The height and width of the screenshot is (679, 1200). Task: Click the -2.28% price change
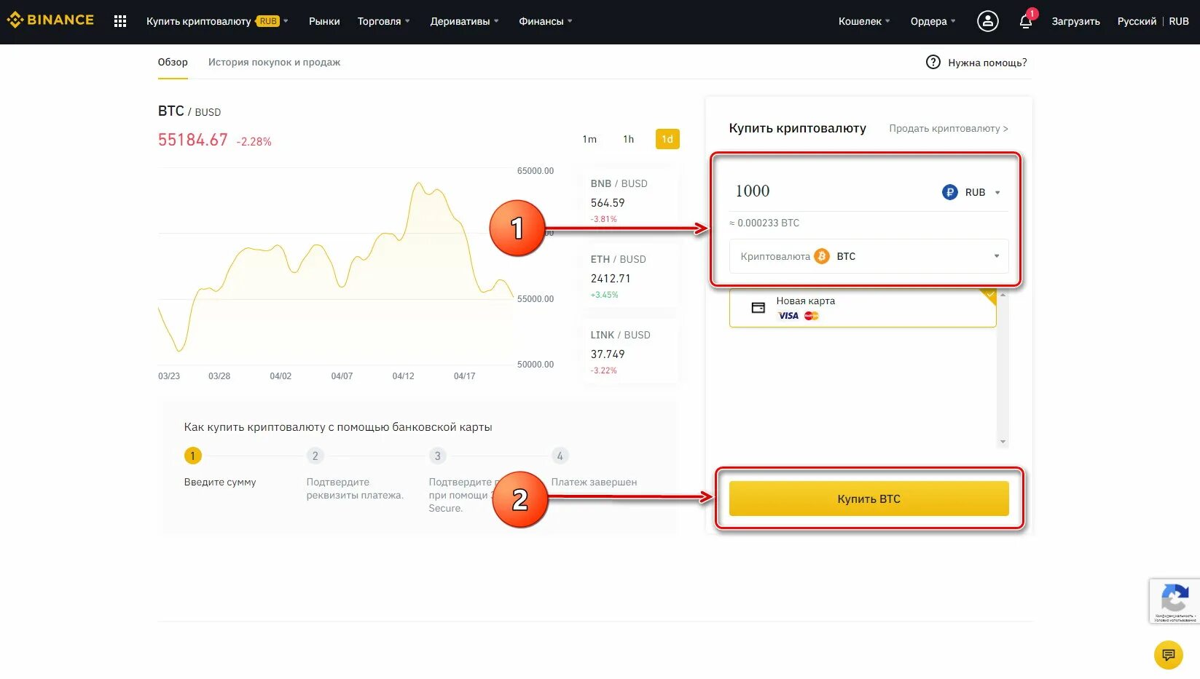click(x=254, y=142)
